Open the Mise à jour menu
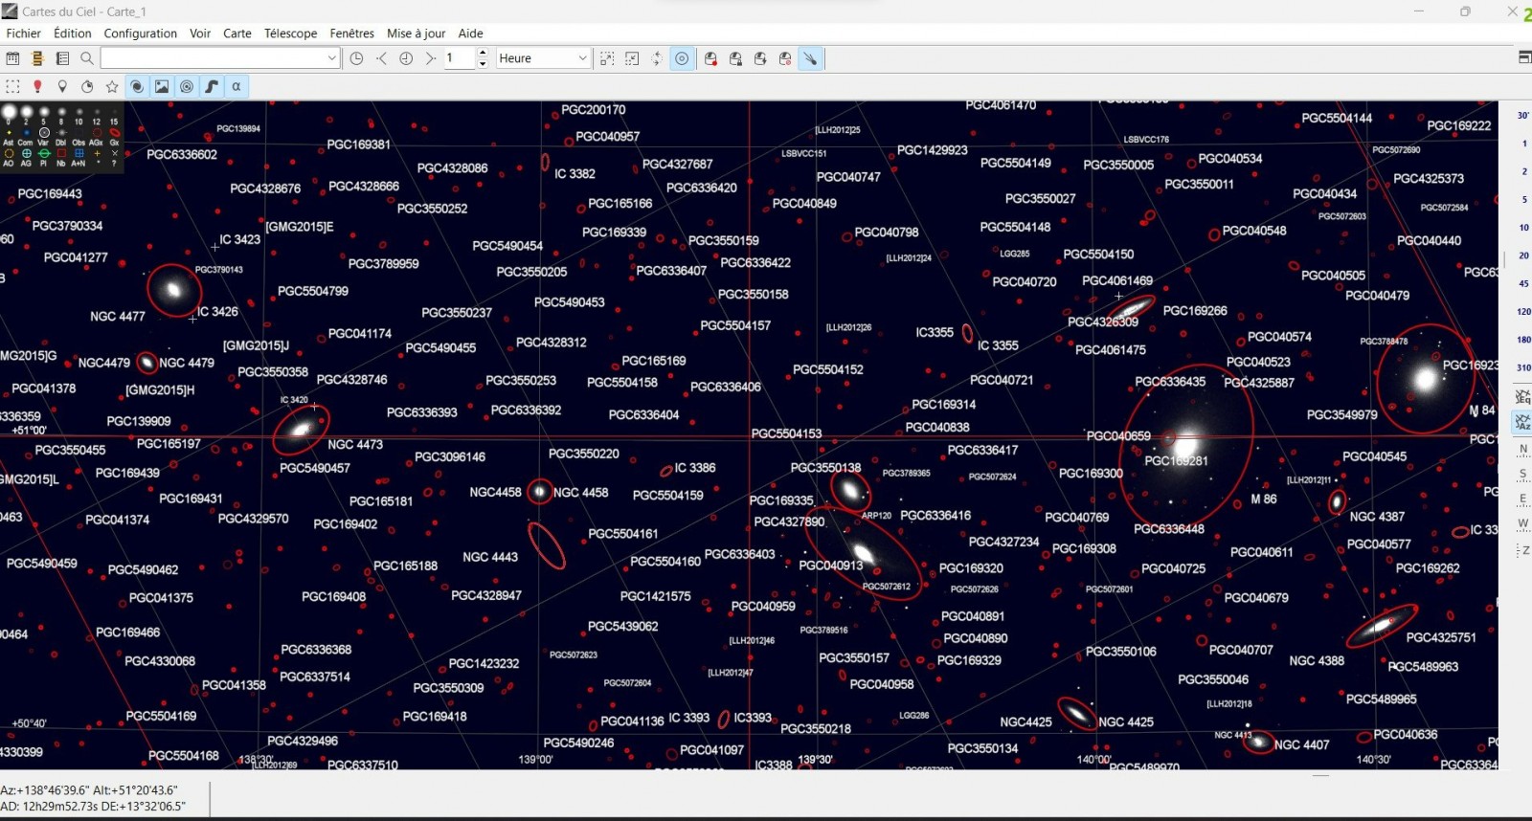This screenshot has width=1532, height=821. pos(417,33)
